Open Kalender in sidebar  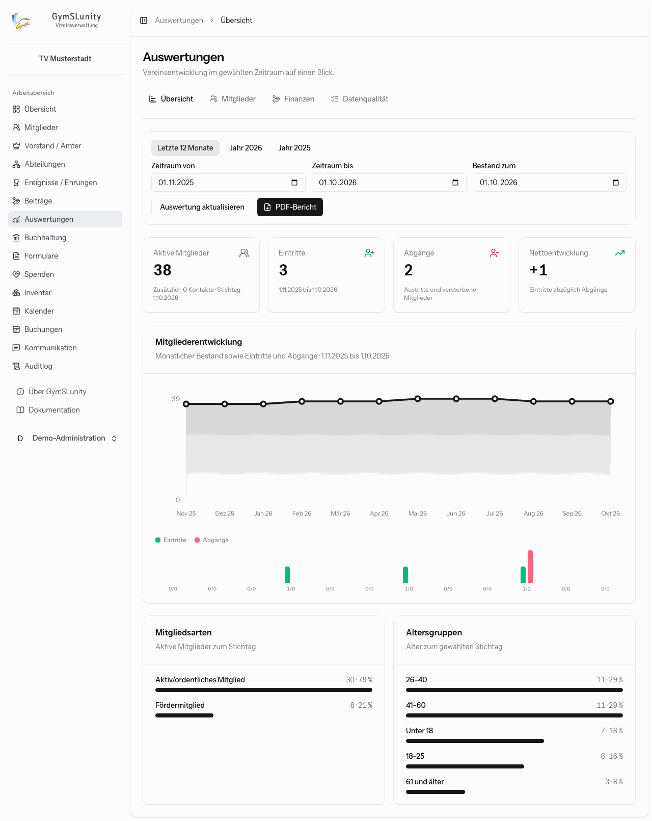tap(65, 311)
